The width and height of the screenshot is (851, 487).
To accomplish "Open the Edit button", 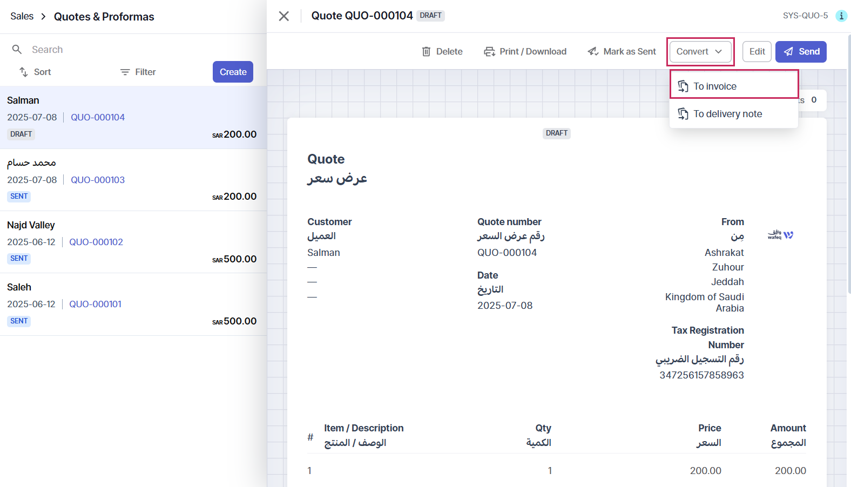I will (x=757, y=52).
